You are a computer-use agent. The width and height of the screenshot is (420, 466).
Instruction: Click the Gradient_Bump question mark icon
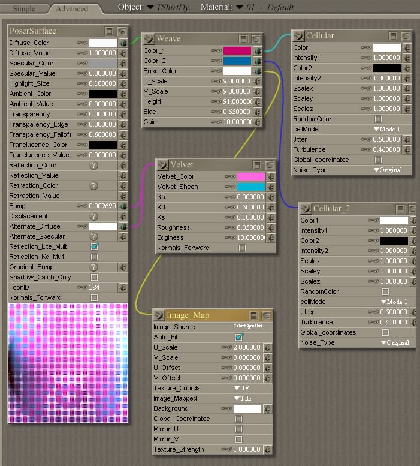point(94,267)
